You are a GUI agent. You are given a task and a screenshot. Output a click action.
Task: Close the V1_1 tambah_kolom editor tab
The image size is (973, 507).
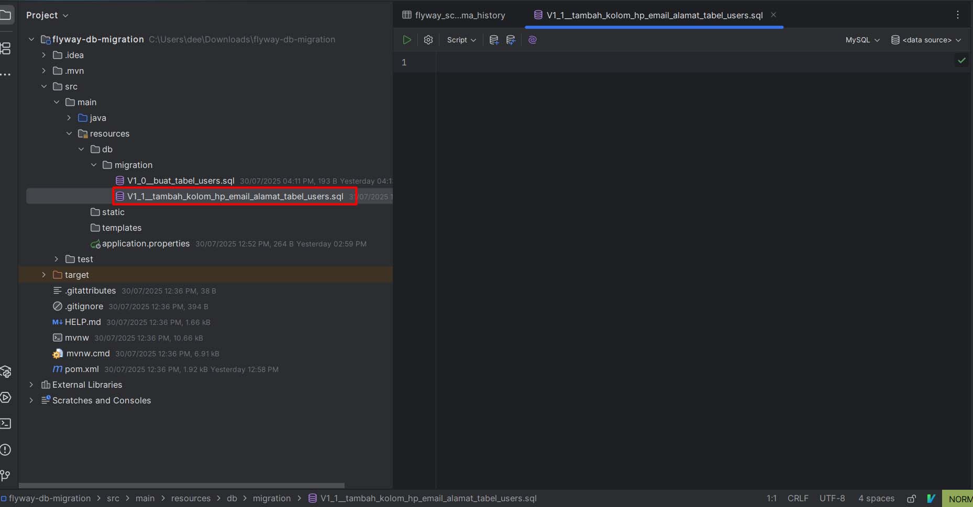point(773,15)
